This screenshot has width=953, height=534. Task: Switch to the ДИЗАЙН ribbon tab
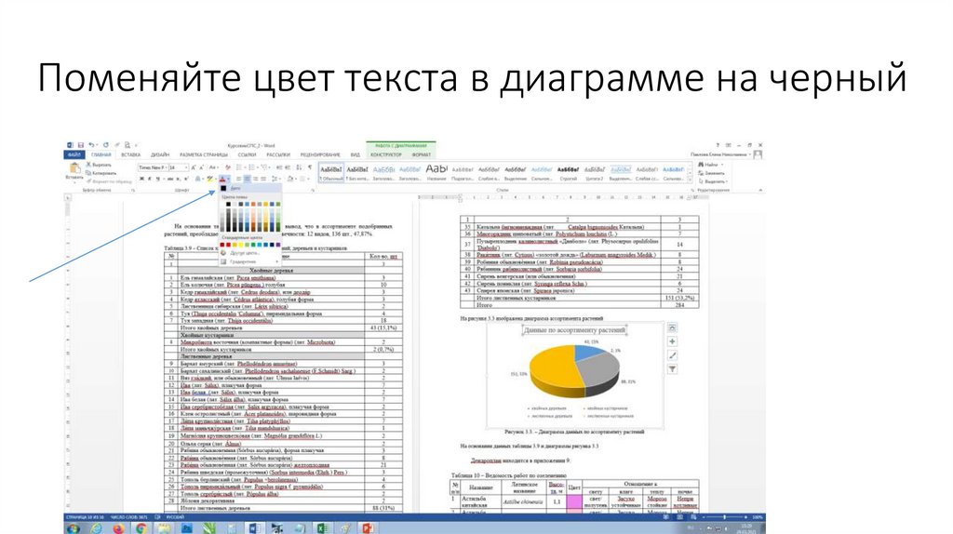click(x=160, y=155)
